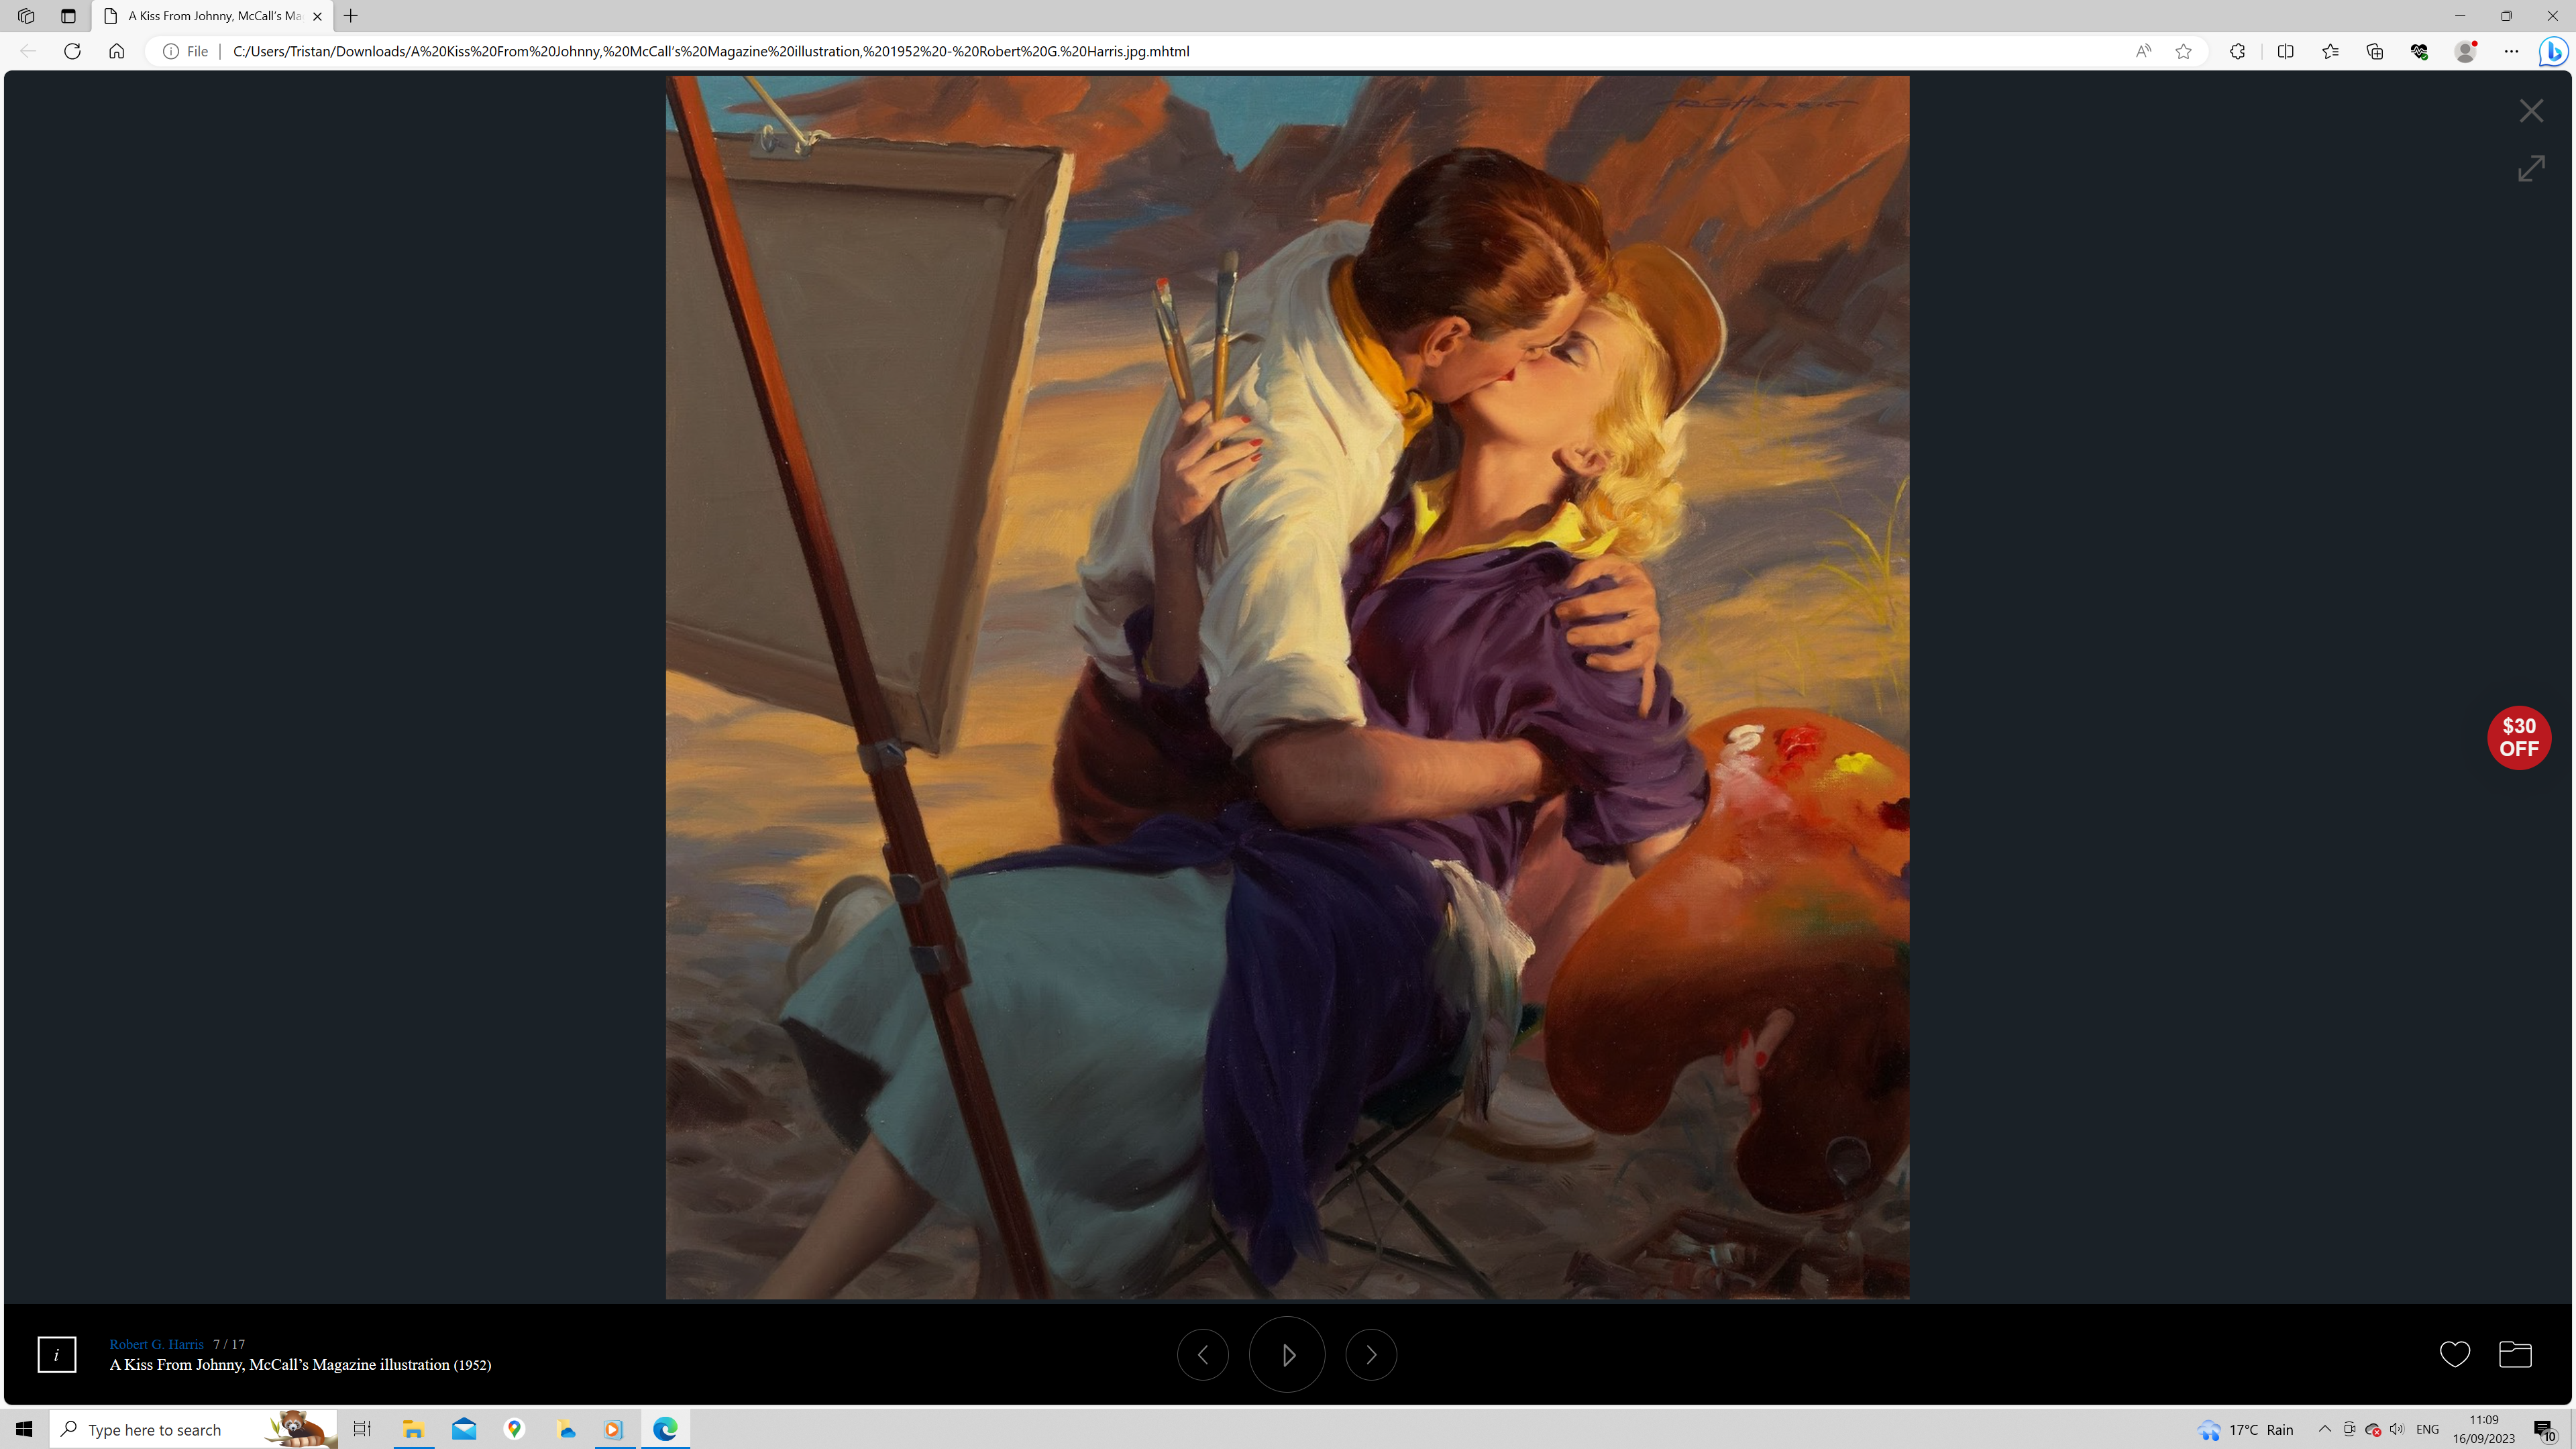Open the Favorites list
Screen dimensions: 2576x1449
pyautogui.click(x=2330, y=51)
